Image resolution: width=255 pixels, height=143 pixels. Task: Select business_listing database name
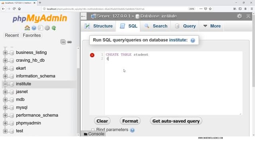(x=31, y=52)
